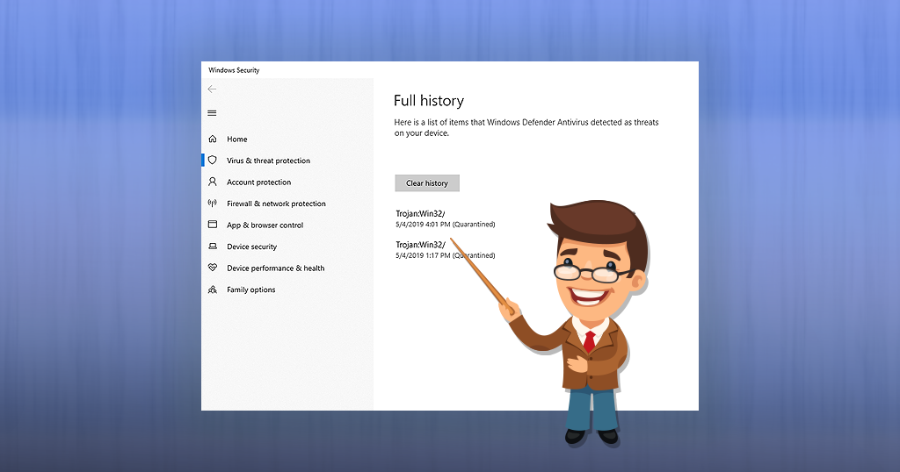This screenshot has width=900, height=472.
Task: Open Device performance & health label
Action: tap(275, 268)
